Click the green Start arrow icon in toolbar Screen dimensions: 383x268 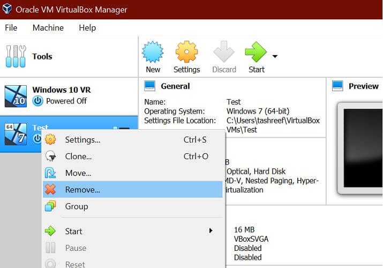point(256,53)
